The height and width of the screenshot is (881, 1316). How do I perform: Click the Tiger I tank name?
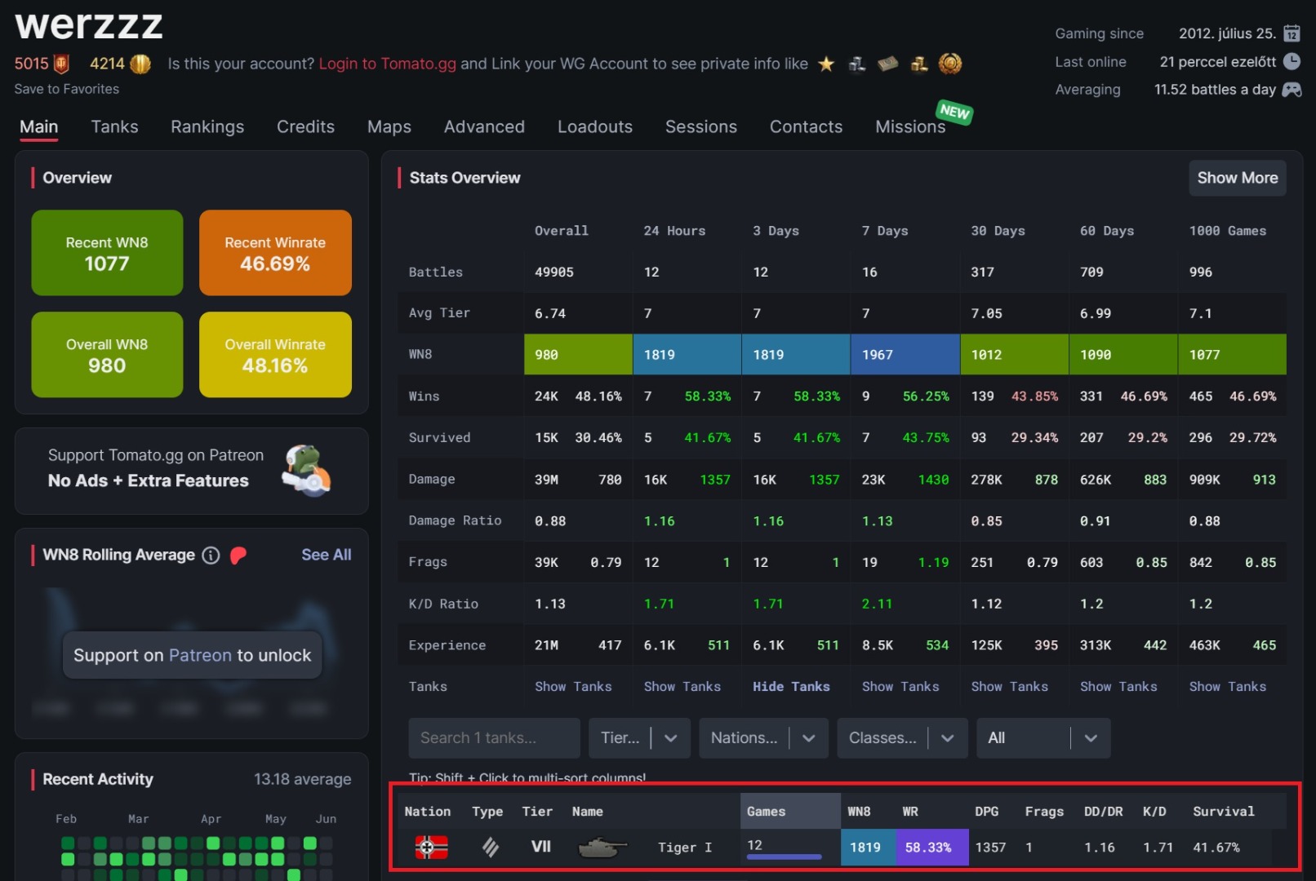(685, 848)
